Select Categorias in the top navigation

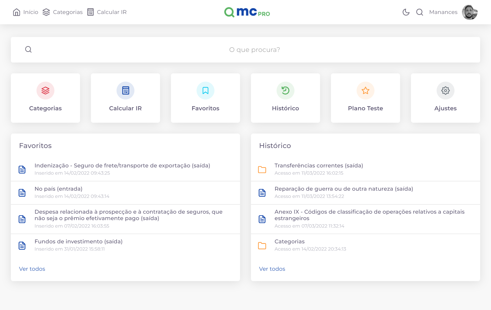point(63,12)
